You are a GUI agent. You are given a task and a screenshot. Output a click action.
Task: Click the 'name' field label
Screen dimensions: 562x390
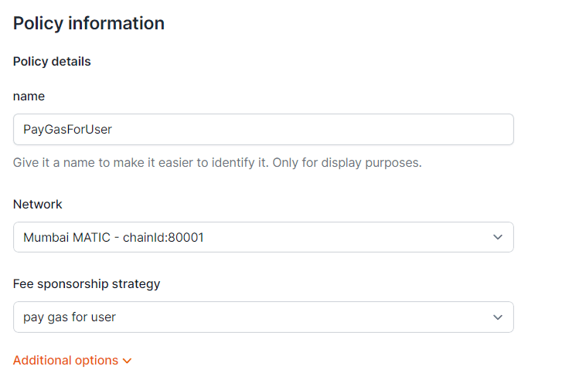[x=29, y=97]
